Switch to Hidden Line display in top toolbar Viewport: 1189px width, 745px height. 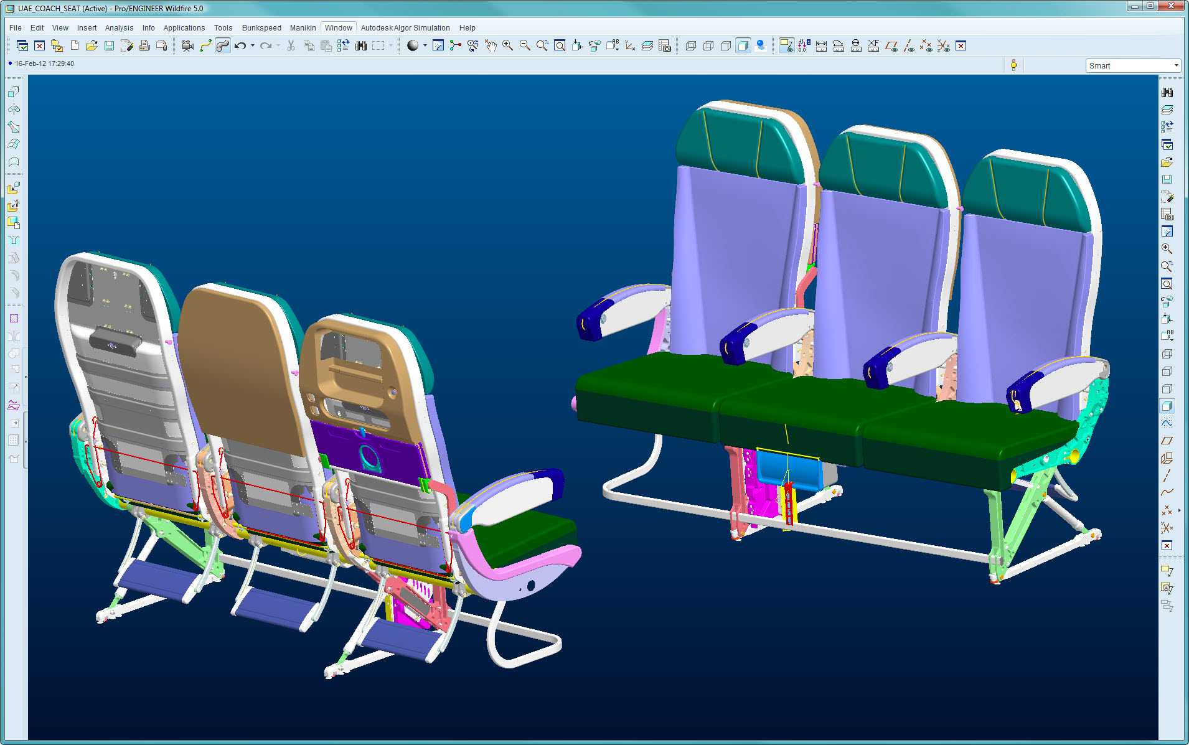click(708, 45)
